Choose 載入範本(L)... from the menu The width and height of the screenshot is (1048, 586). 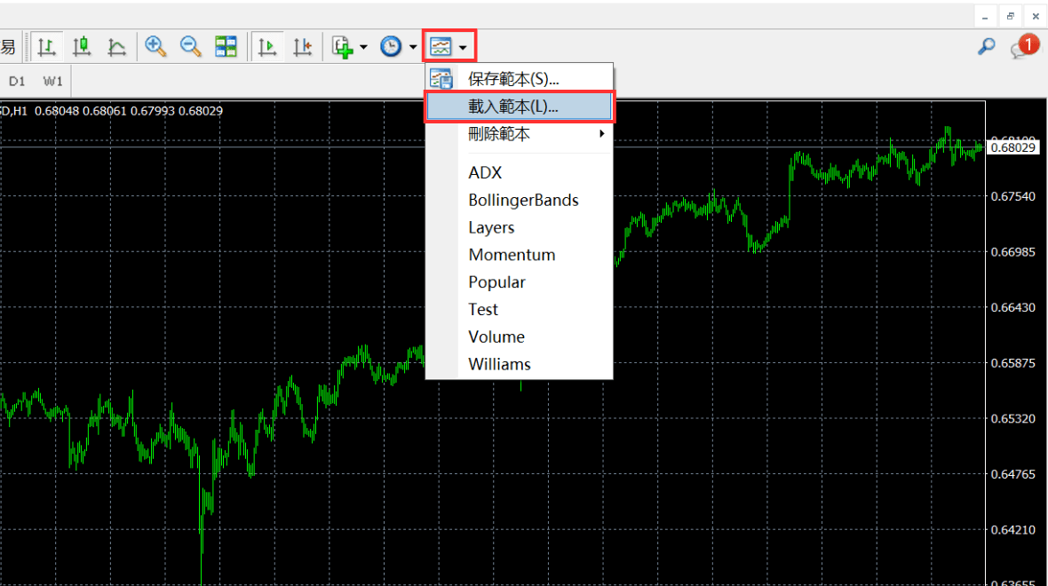coord(513,107)
